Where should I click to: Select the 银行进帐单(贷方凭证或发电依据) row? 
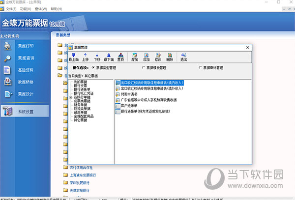145,112
